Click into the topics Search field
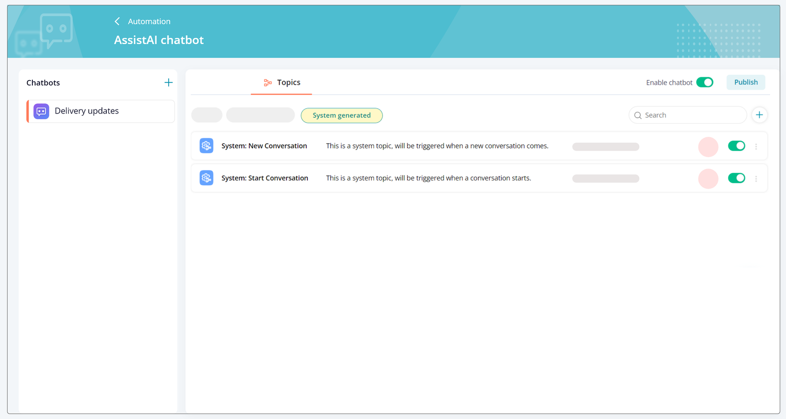This screenshot has width=786, height=419. point(688,115)
